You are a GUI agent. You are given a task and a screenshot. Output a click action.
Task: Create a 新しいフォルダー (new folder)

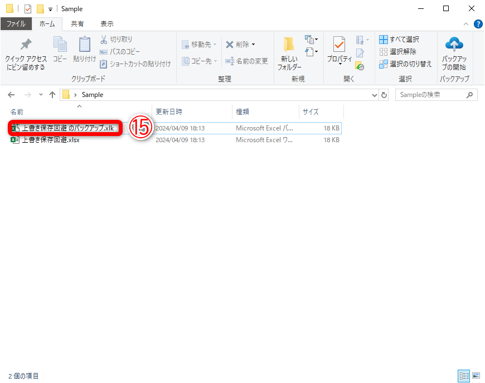(x=289, y=52)
